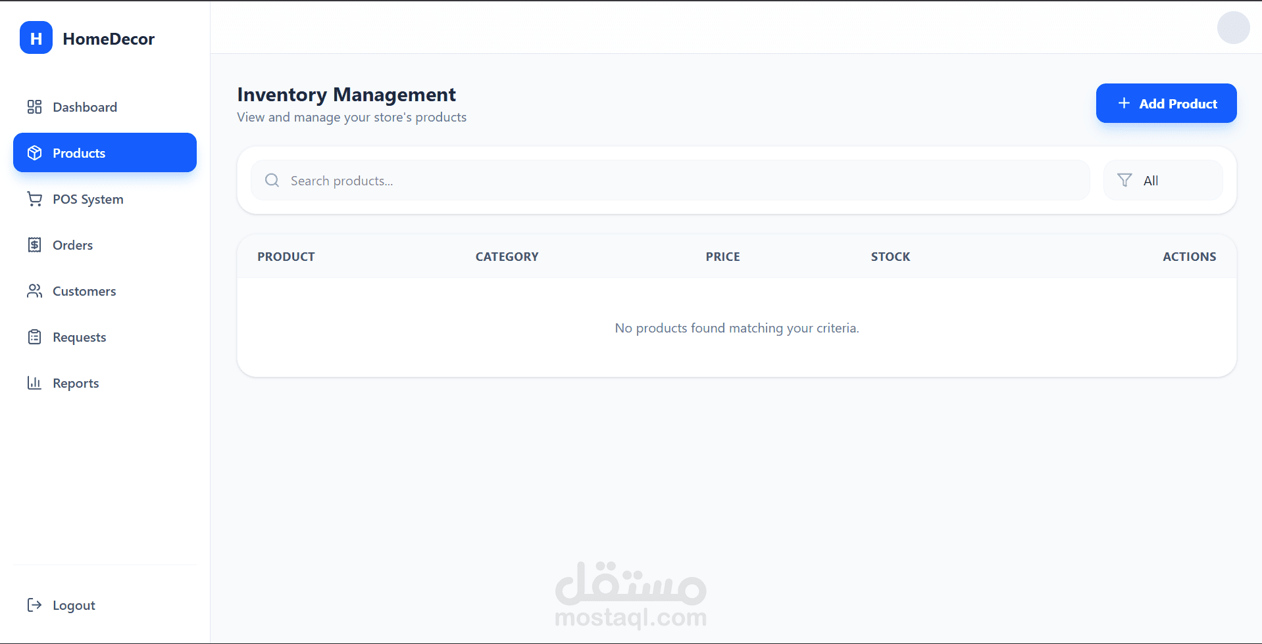Click the POS System cart icon
The width and height of the screenshot is (1262, 644).
(x=34, y=199)
